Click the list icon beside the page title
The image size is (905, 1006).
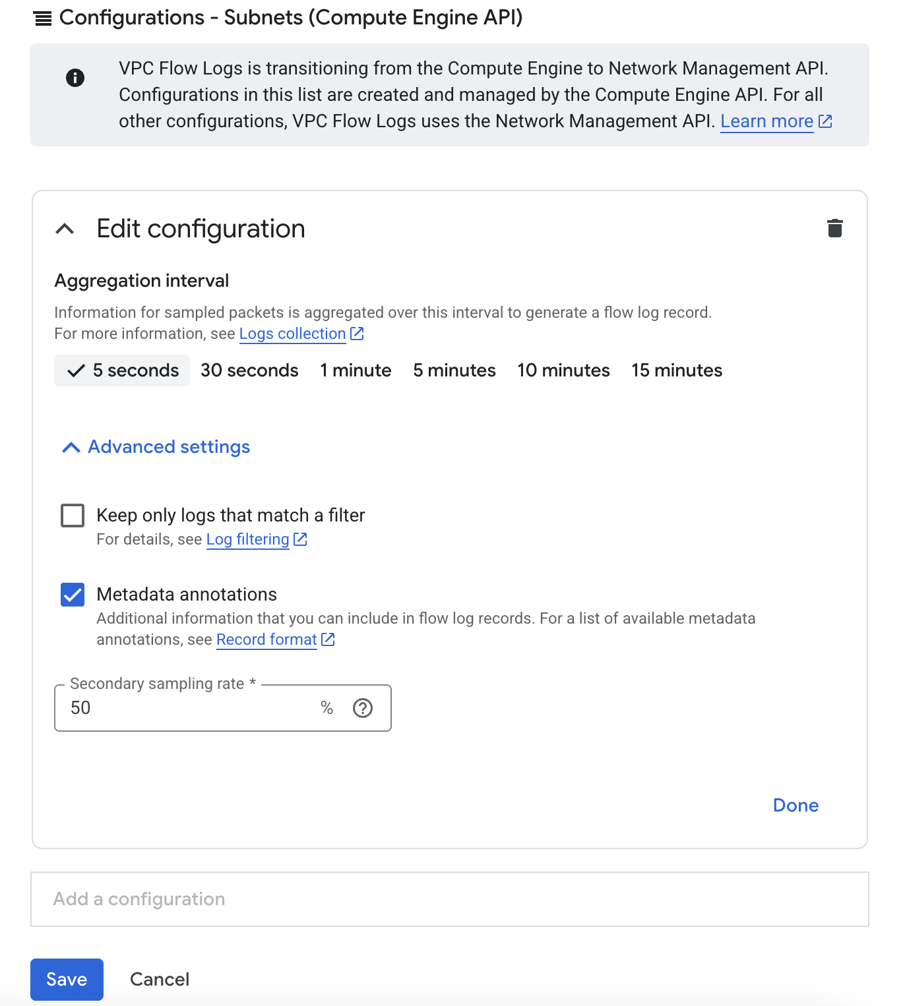coord(42,18)
